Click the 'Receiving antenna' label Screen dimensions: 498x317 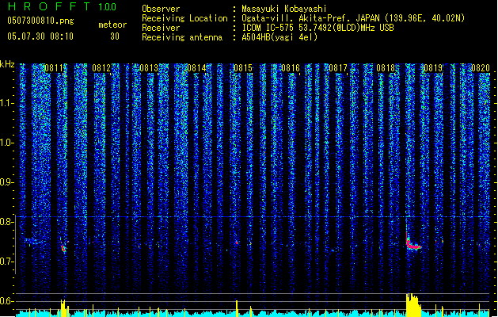click(x=182, y=37)
